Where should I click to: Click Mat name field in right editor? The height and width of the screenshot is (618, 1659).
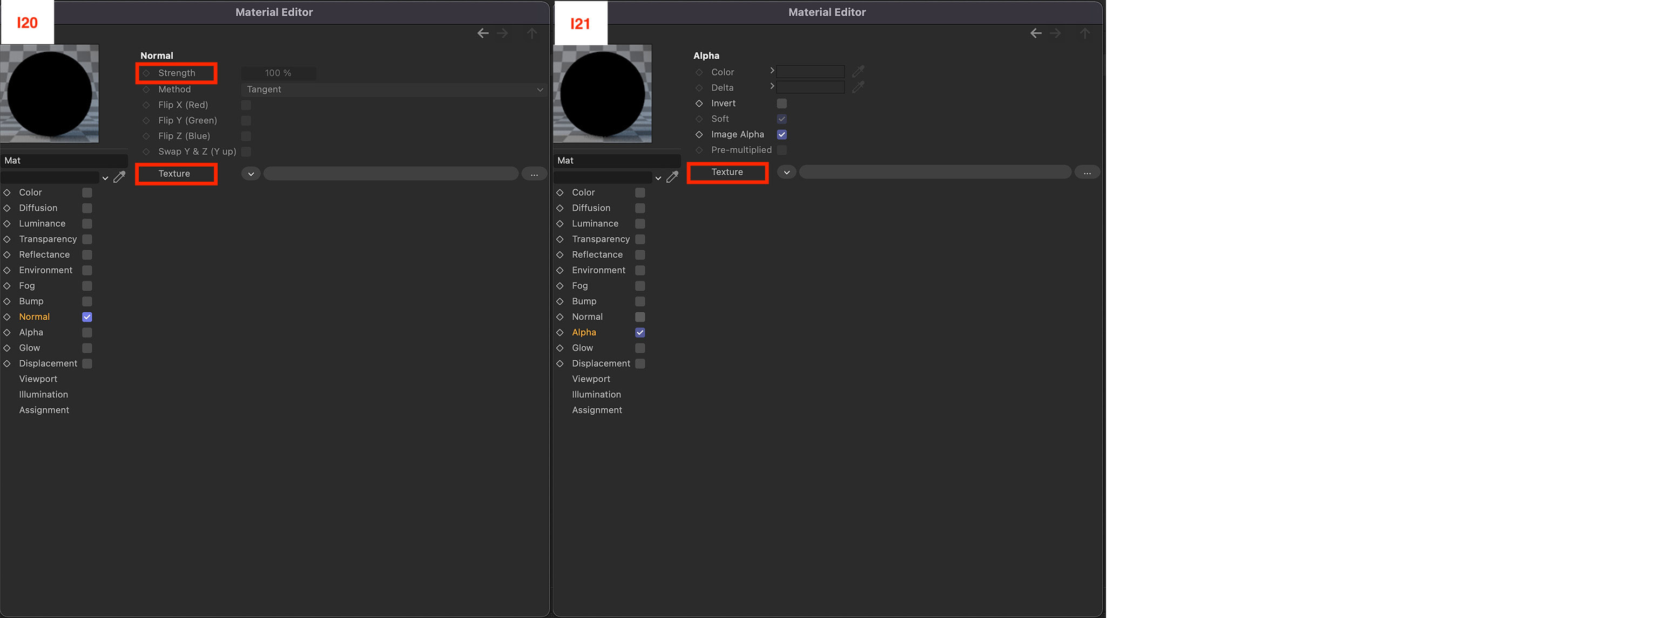pos(617,161)
